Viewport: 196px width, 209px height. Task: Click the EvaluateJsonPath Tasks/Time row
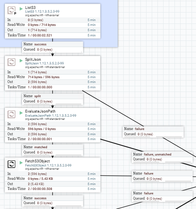(53, 139)
